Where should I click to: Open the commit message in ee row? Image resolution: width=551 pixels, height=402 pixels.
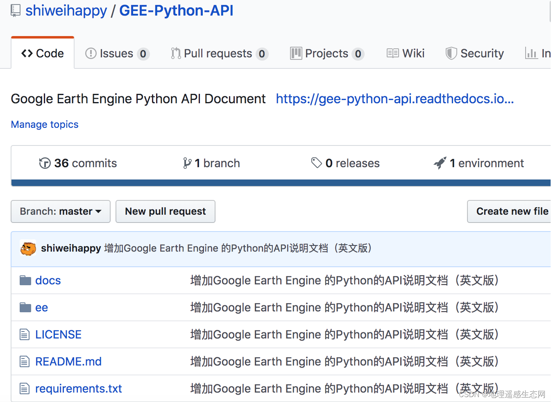[345, 308]
